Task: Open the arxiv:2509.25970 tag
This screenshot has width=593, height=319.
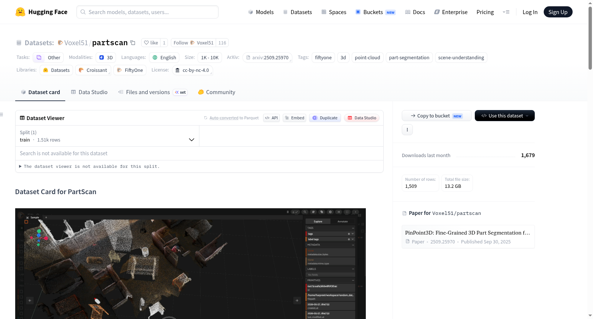Action: pyautogui.click(x=267, y=57)
